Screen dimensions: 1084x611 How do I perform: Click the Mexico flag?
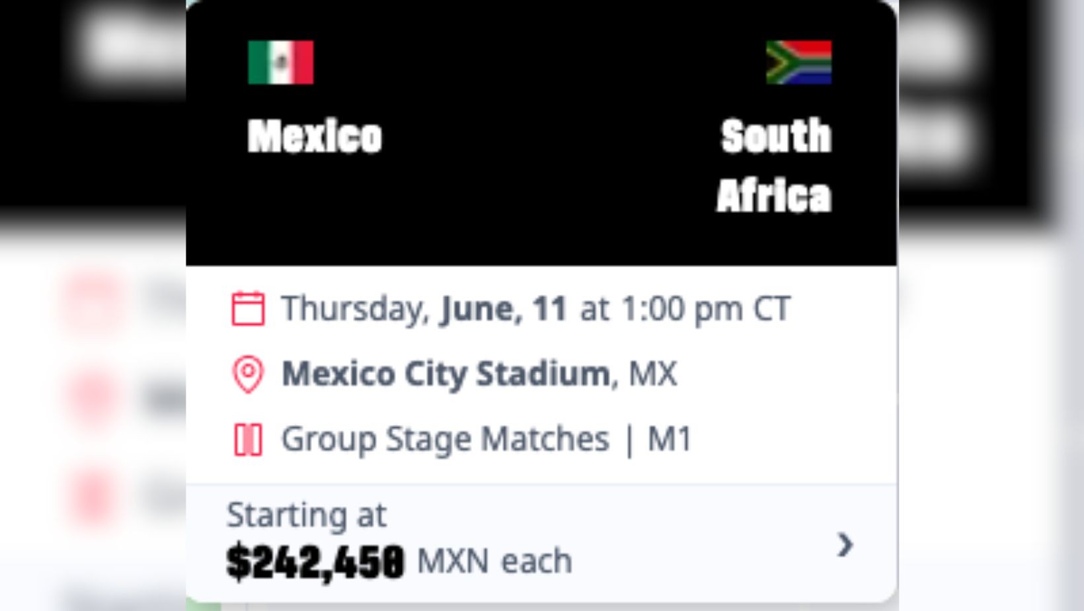point(280,63)
